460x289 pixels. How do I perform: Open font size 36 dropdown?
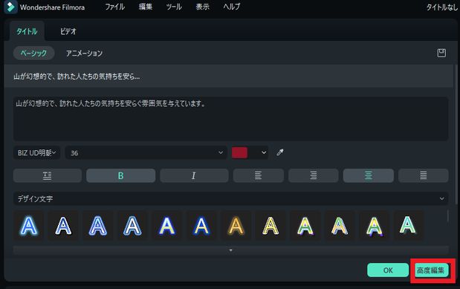[x=146, y=153]
